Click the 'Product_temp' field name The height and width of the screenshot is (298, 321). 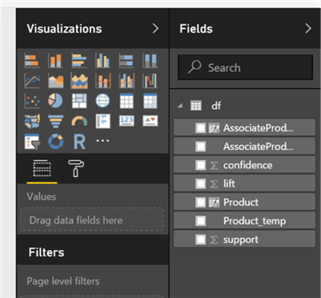coord(255,221)
